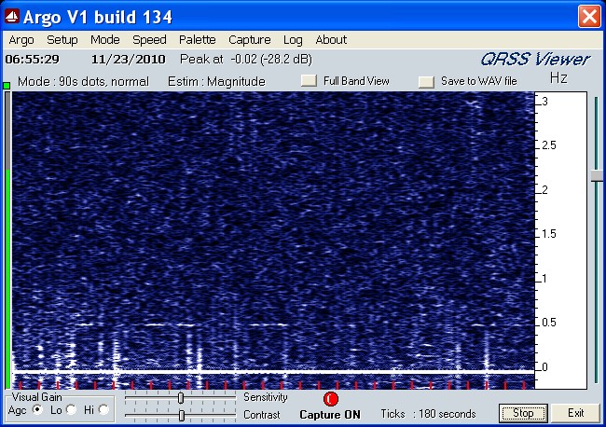Click the Sensitivity slider handle

pyautogui.click(x=180, y=398)
